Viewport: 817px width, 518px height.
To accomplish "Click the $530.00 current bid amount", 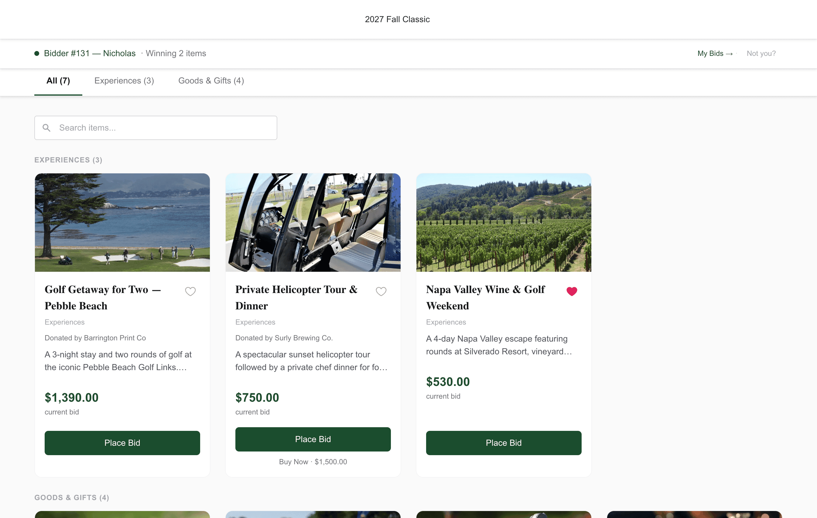I will coord(448,382).
